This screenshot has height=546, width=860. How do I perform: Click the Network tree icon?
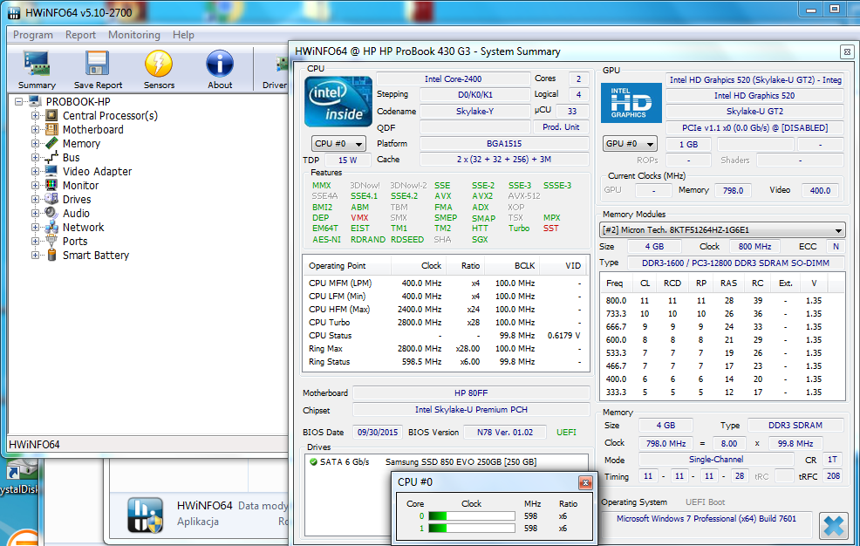point(51,227)
